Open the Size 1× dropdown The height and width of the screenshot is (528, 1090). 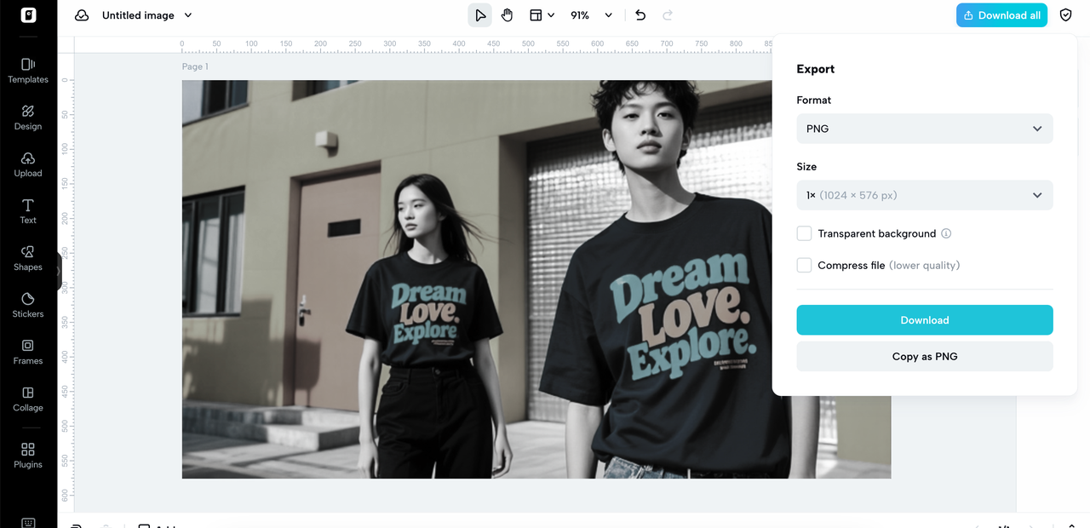[x=925, y=195]
